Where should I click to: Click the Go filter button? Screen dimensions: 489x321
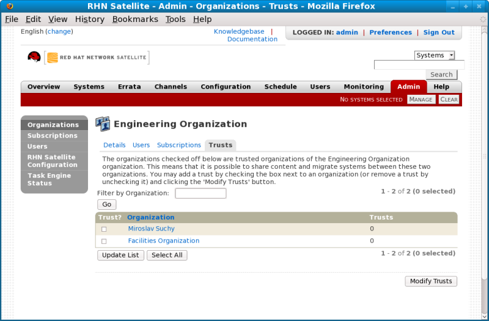(x=106, y=205)
